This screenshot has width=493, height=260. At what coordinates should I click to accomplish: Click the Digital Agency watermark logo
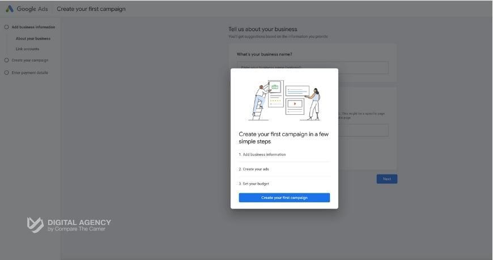pyautogui.click(x=35, y=224)
